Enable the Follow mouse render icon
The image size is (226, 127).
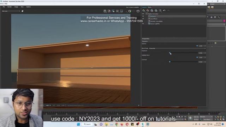(113, 11)
